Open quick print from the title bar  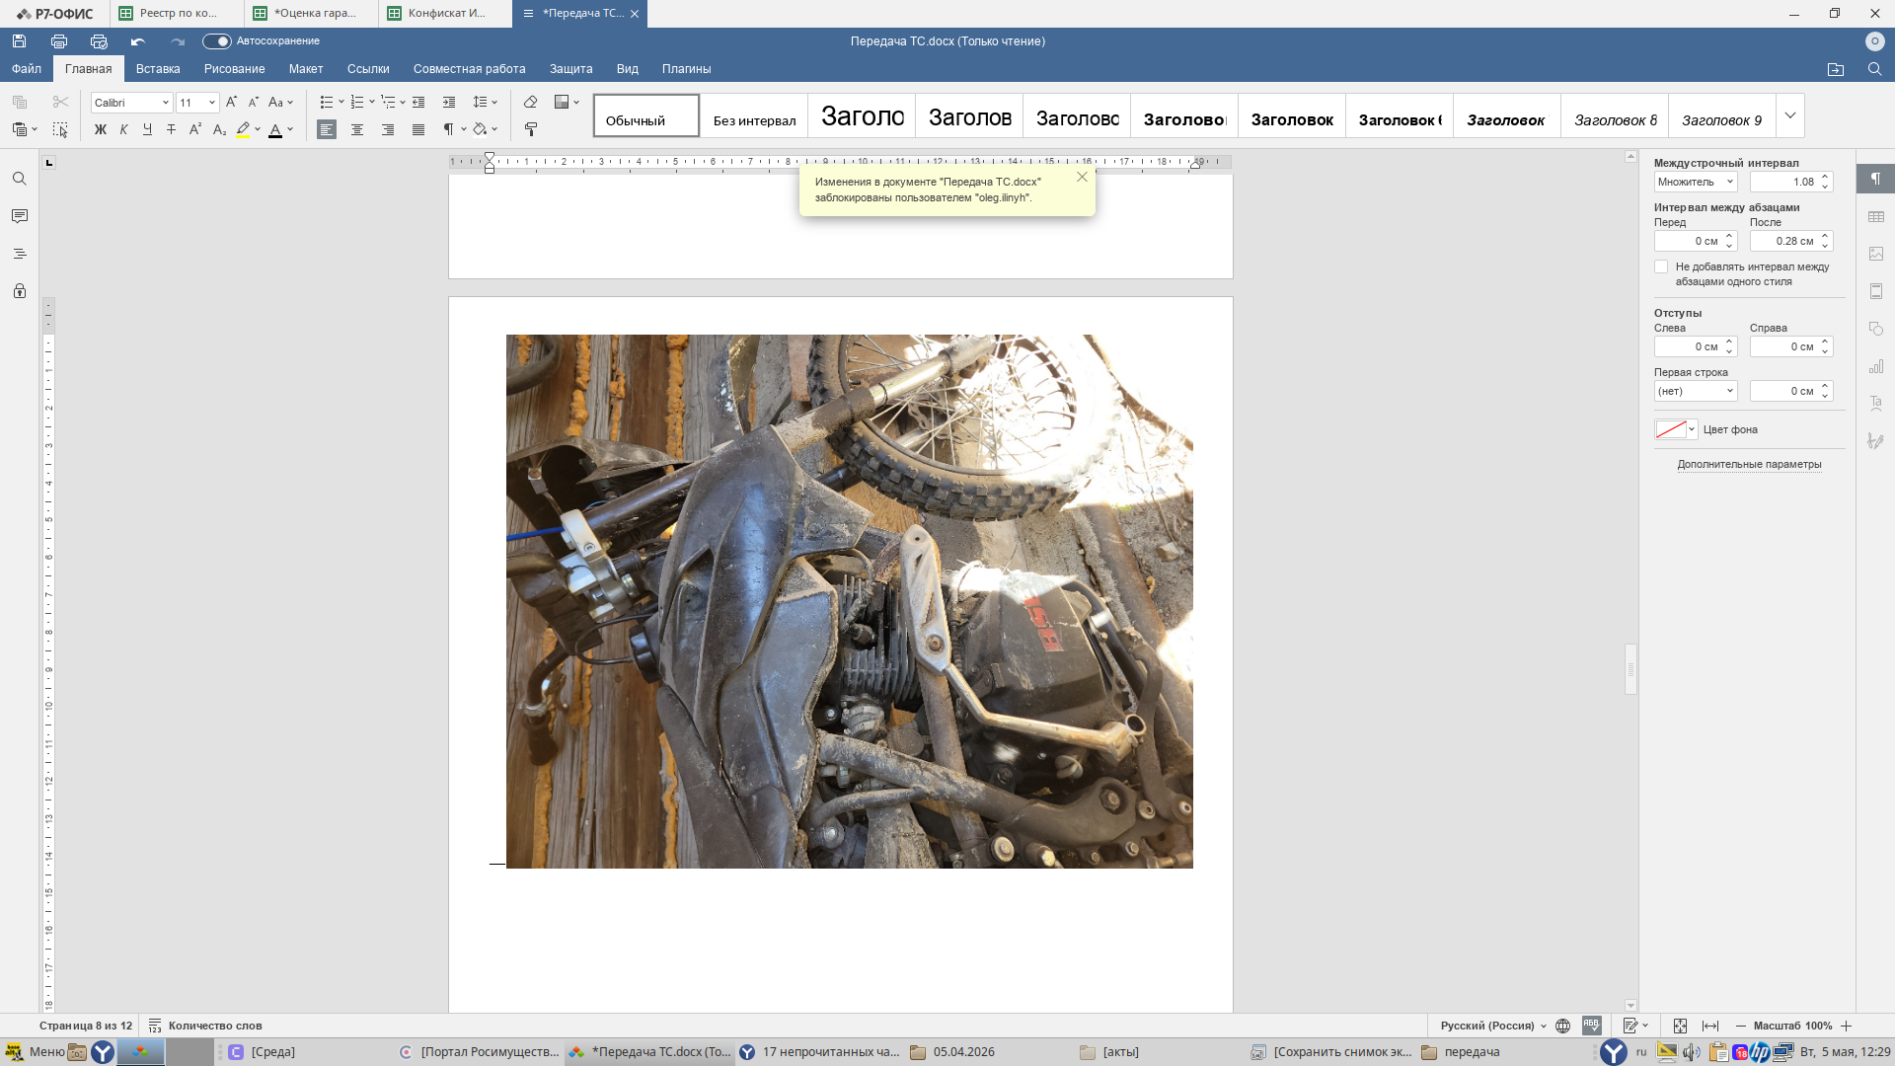point(99,41)
